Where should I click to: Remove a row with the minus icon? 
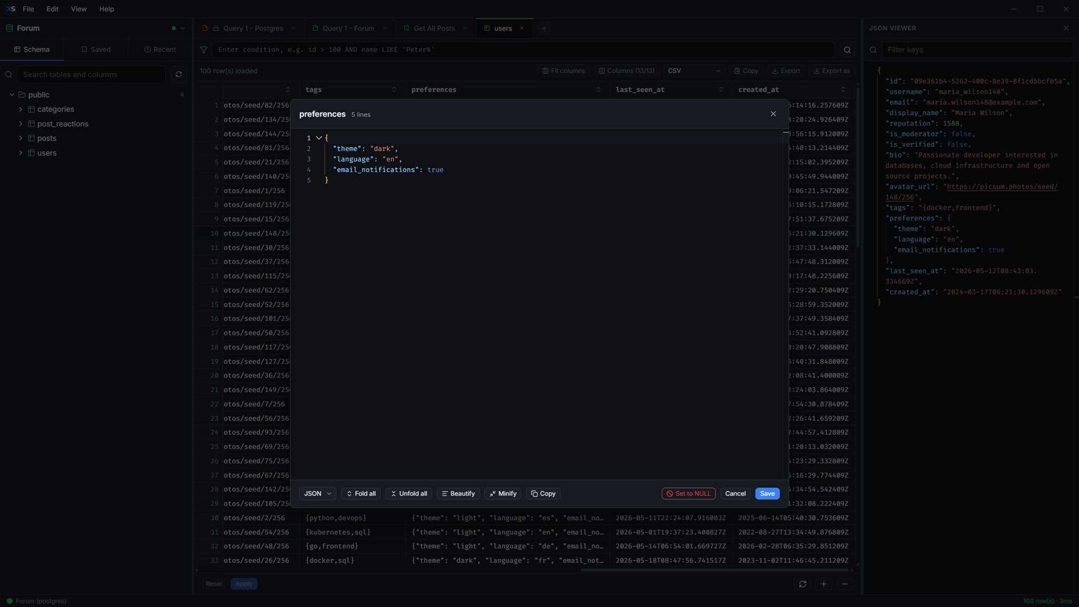(x=845, y=584)
